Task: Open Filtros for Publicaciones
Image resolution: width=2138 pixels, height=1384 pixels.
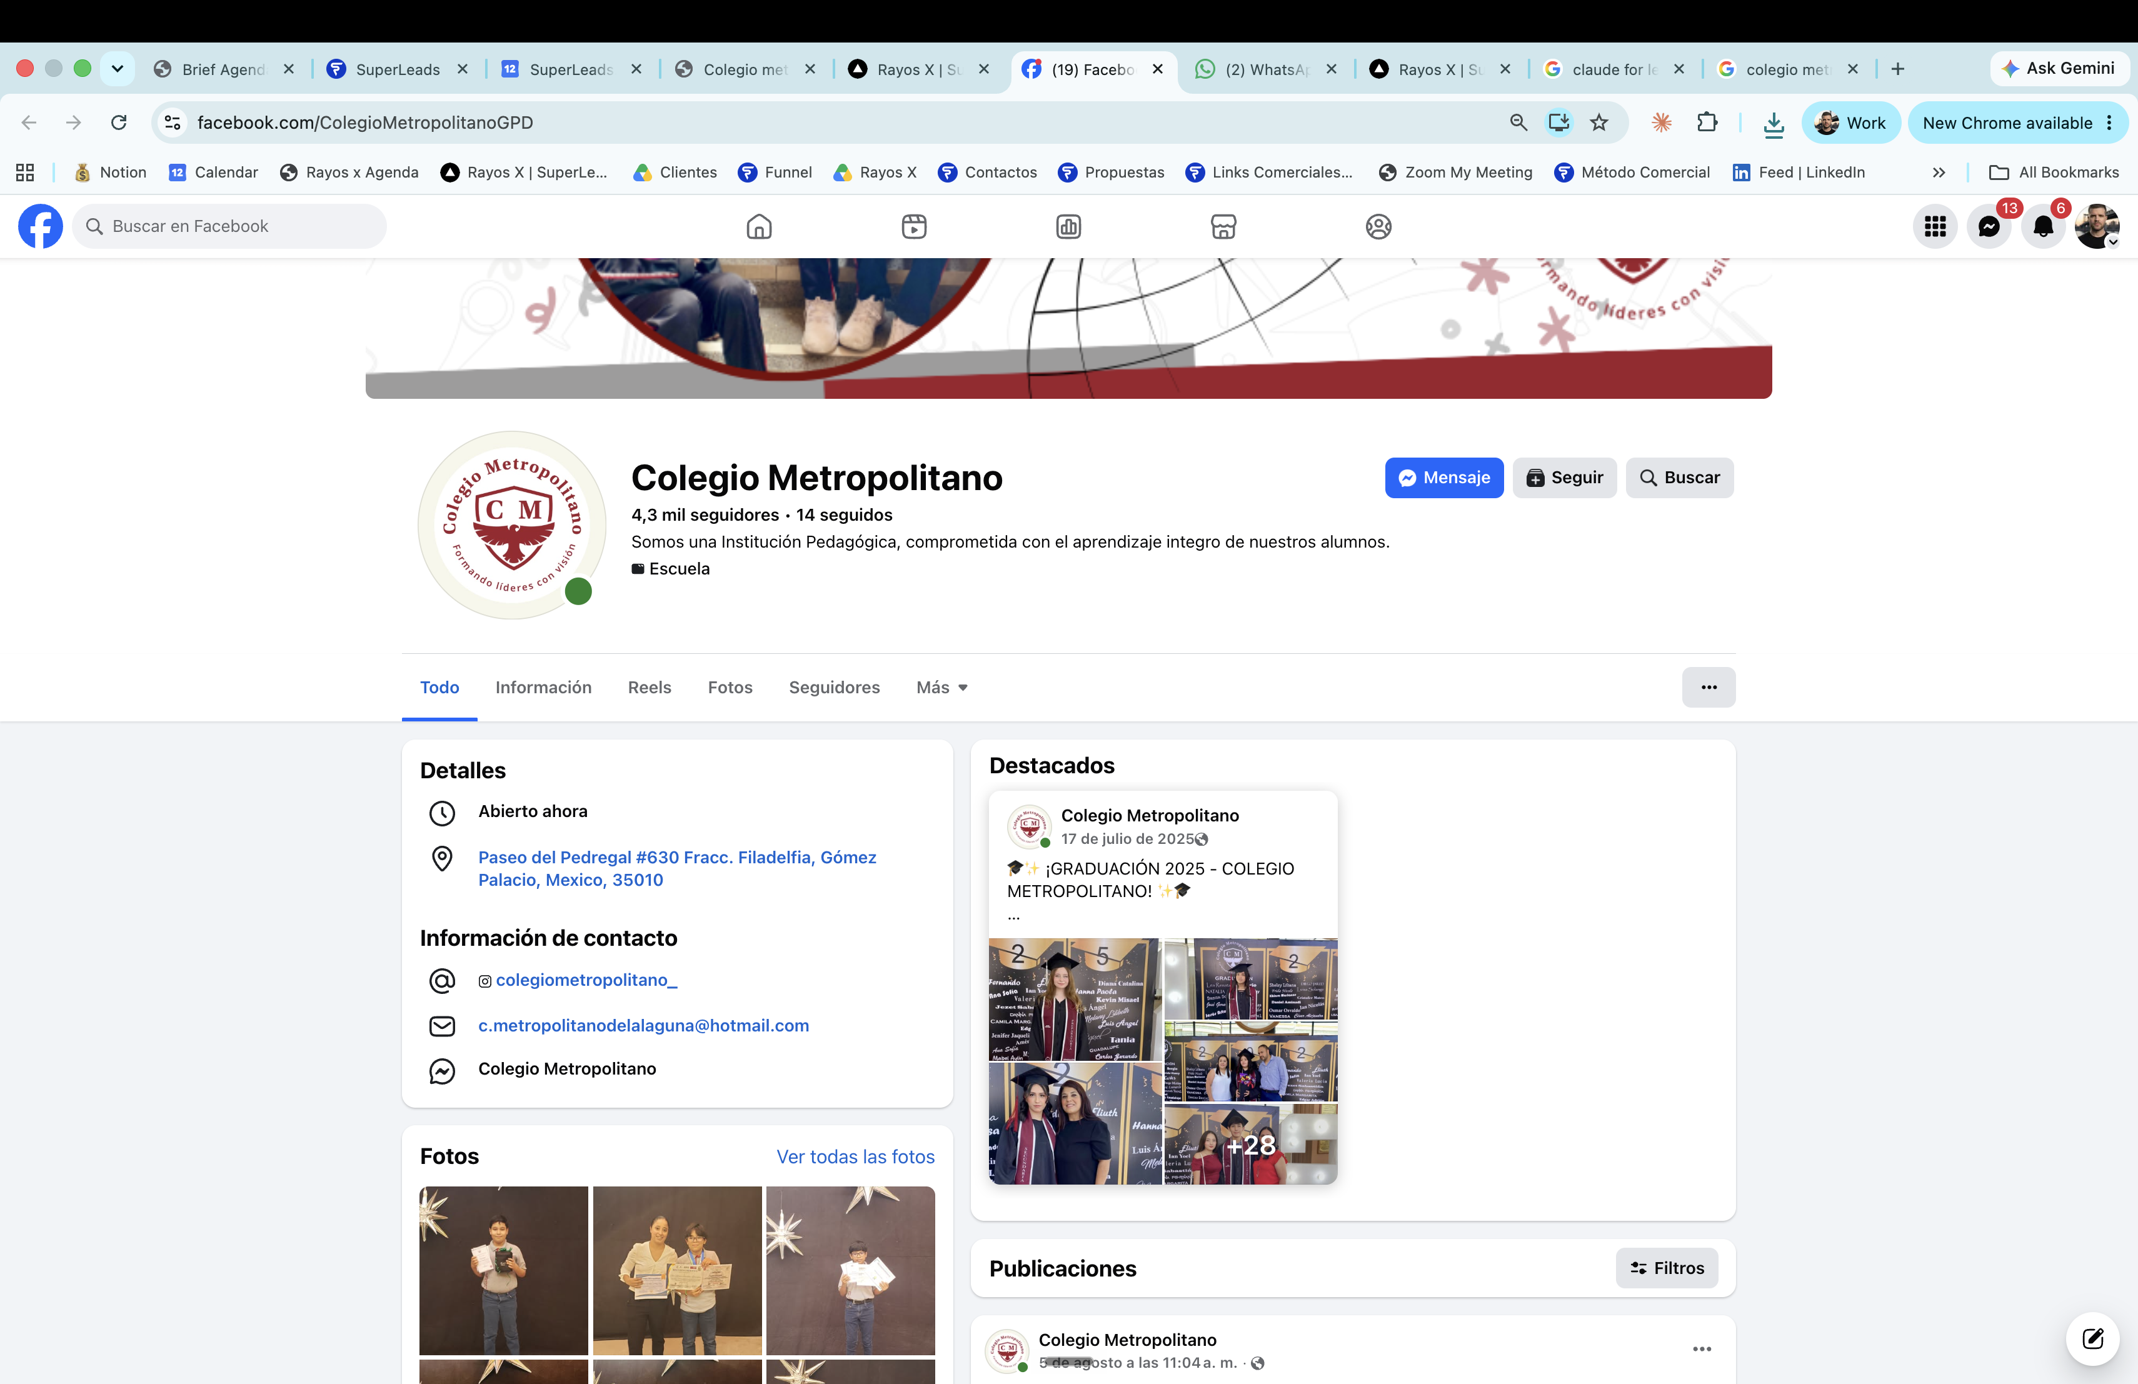Action: pyautogui.click(x=1667, y=1268)
